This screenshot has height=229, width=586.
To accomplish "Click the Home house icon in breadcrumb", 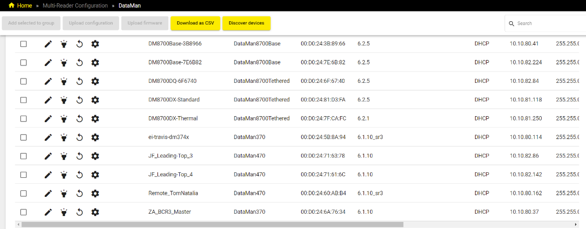I will pos(11,5).
